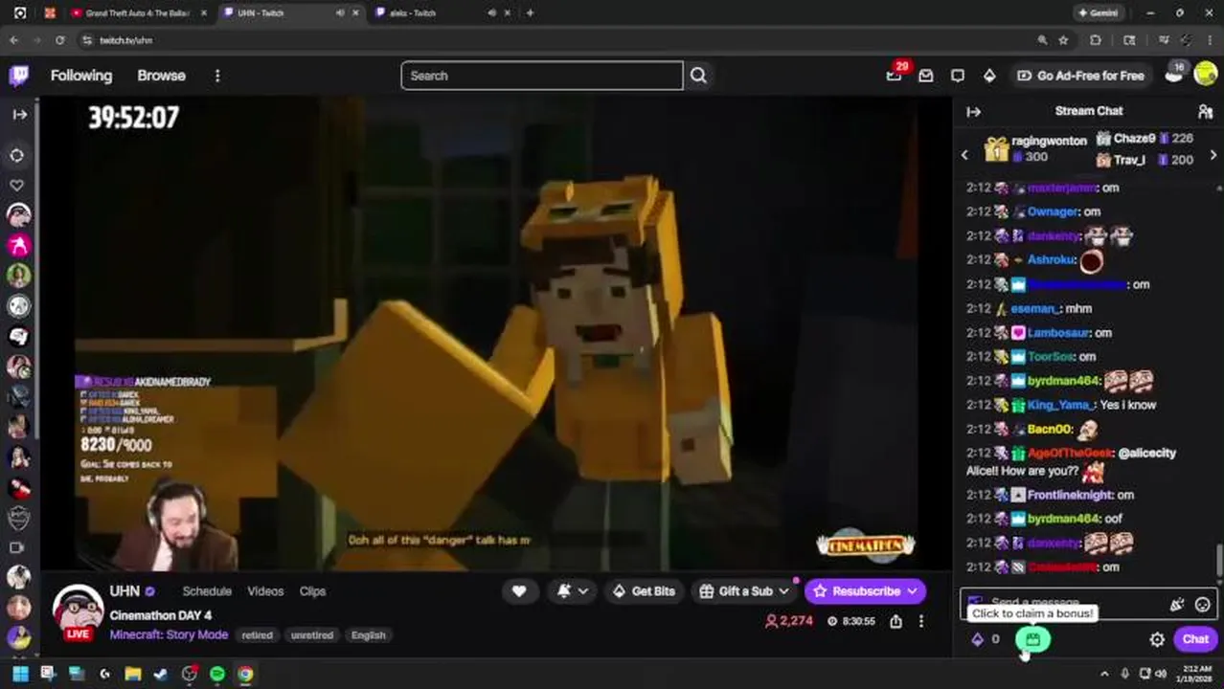This screenshot has width=1224, height=689.
Task: Share the stream with share icon
Action: (x=895, y=621)
